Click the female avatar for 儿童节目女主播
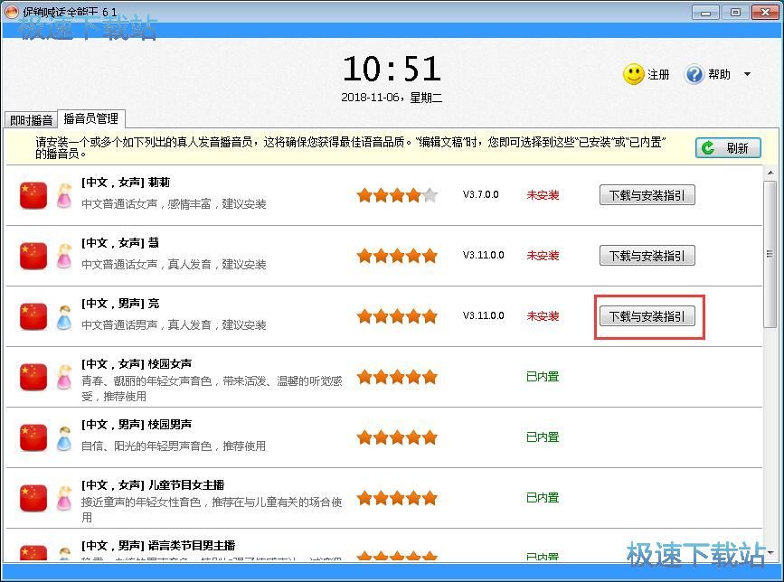 [x=64, y=498]
